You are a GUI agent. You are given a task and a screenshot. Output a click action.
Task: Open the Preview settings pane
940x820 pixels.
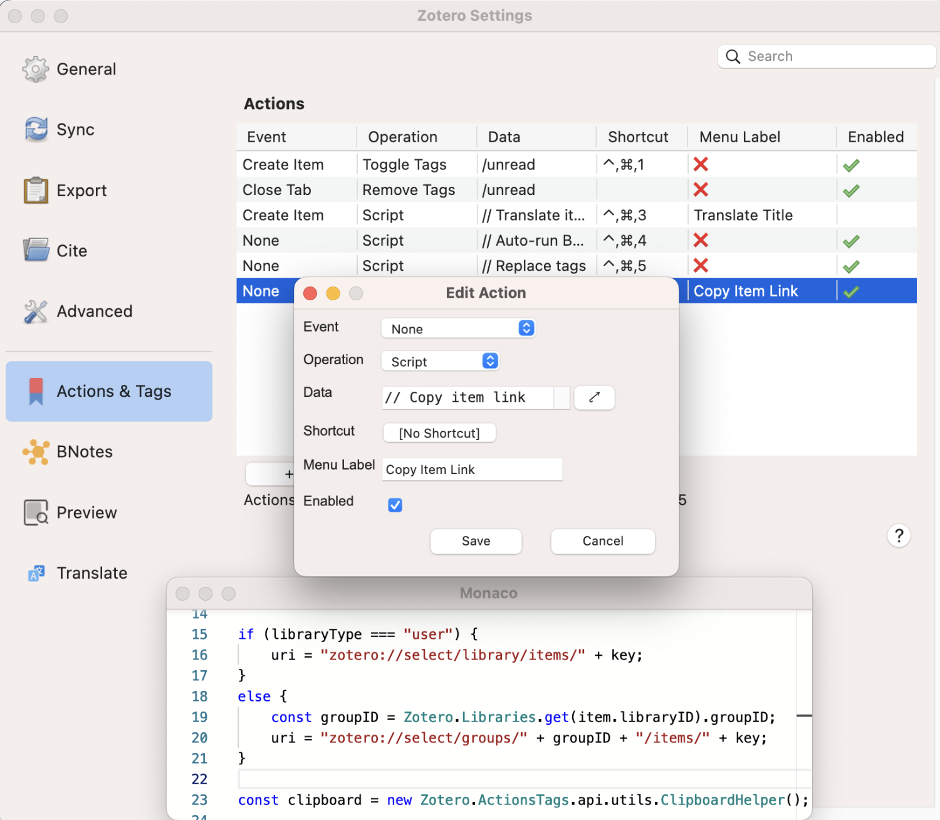70,512
